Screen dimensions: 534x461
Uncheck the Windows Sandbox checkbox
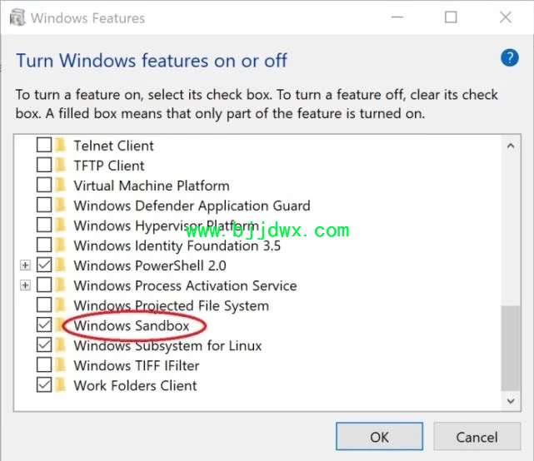(x=44, y=325)
